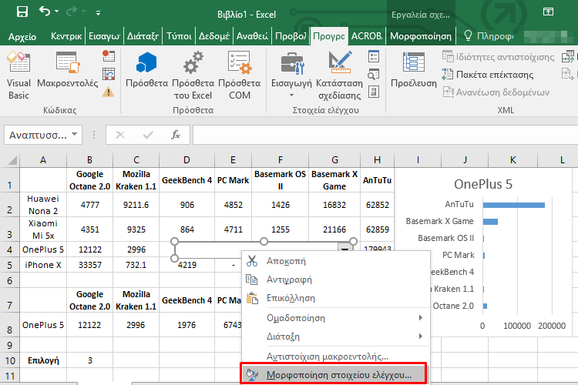Choose Μορφοποίηση στοιχείου ελέγχου format control

click(x=334, y=375)
